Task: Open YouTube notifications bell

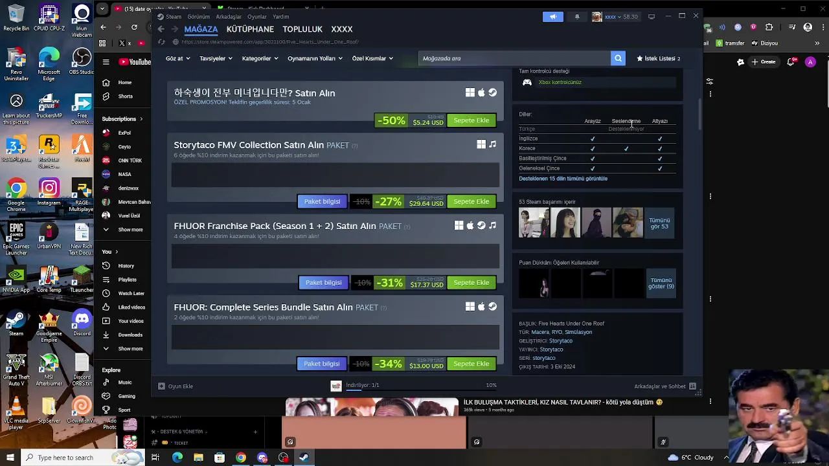Action: 791,62
